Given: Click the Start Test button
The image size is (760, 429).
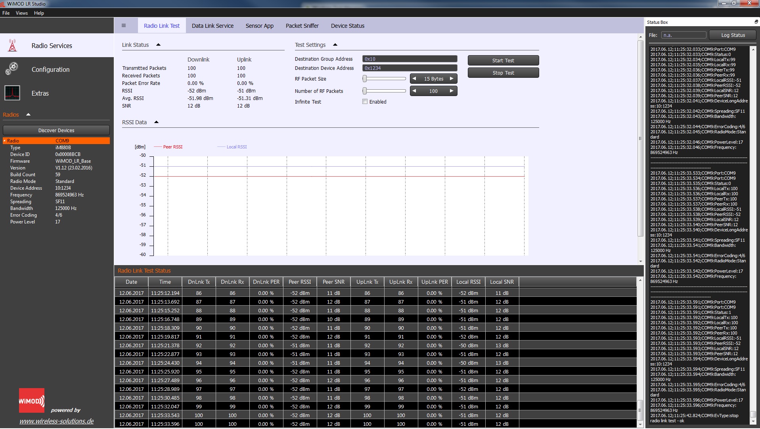Looking at the screenshot, I should 503,60.
